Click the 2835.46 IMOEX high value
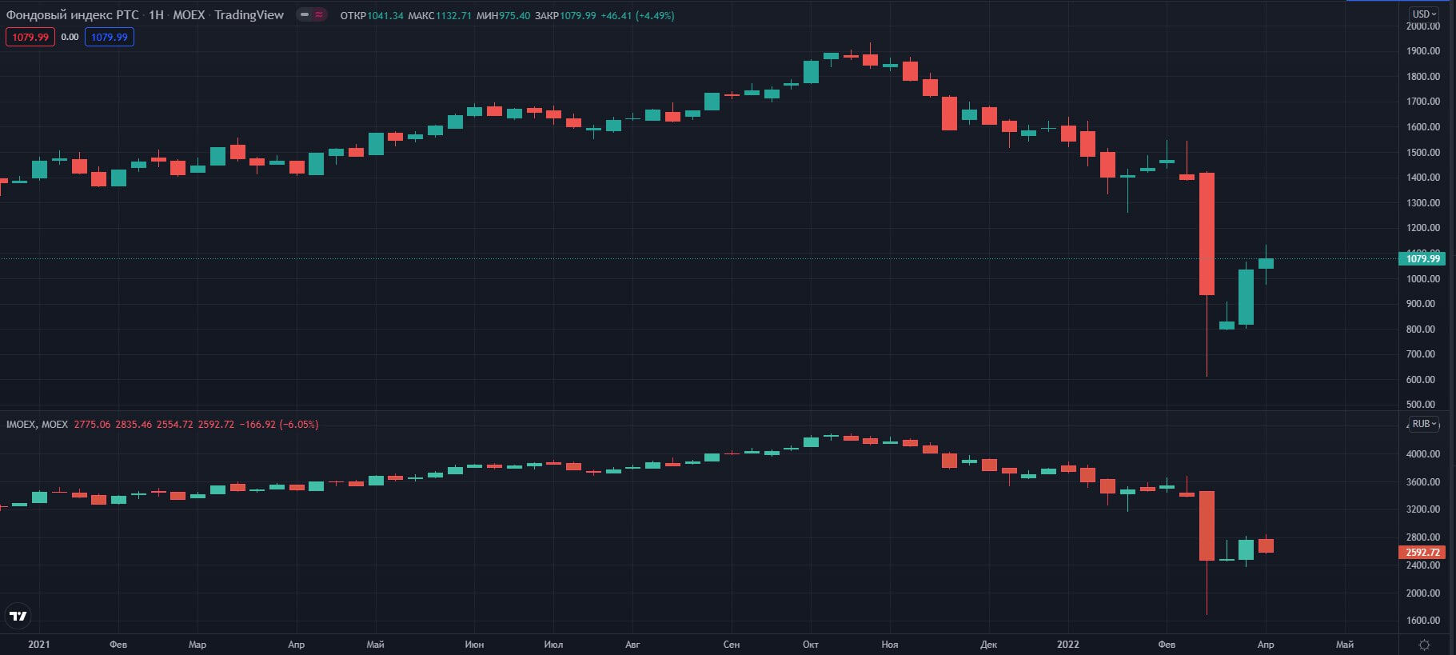The height and width of the screenshot is (655, 1456). (134, 424)
